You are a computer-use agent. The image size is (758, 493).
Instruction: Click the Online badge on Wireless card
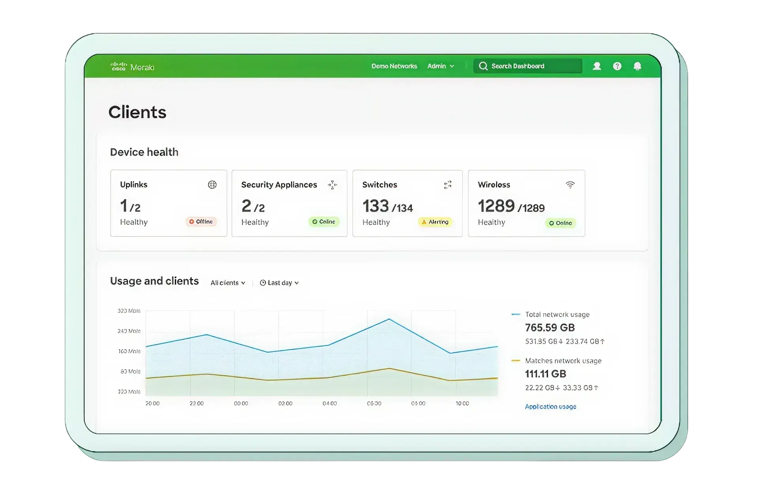point(561,223)
